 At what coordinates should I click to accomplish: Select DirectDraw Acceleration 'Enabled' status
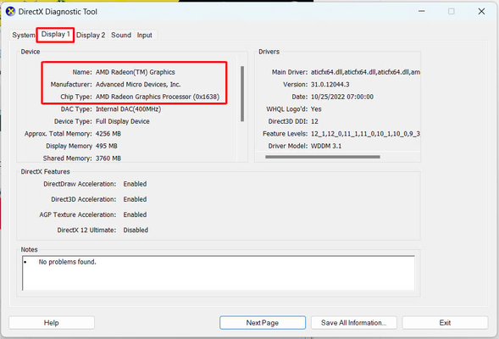pos(135,184)
